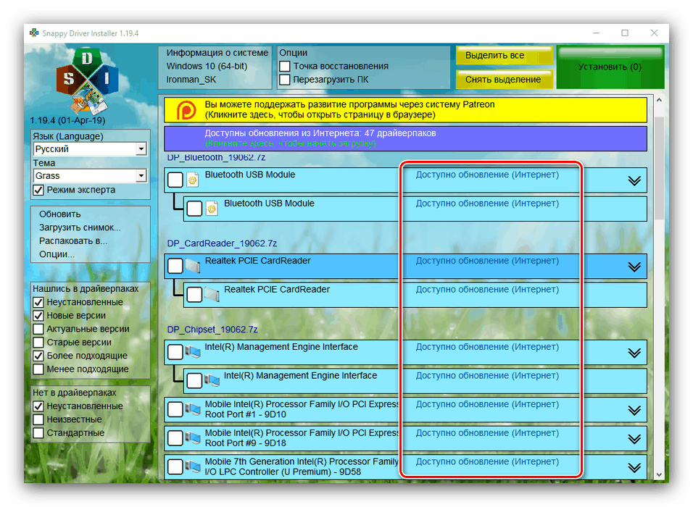This screenshot has width=693, height=507.
Task: Tick the checkbox of the LPC Controller 9D58 row
Action: [x=175, y=467]
